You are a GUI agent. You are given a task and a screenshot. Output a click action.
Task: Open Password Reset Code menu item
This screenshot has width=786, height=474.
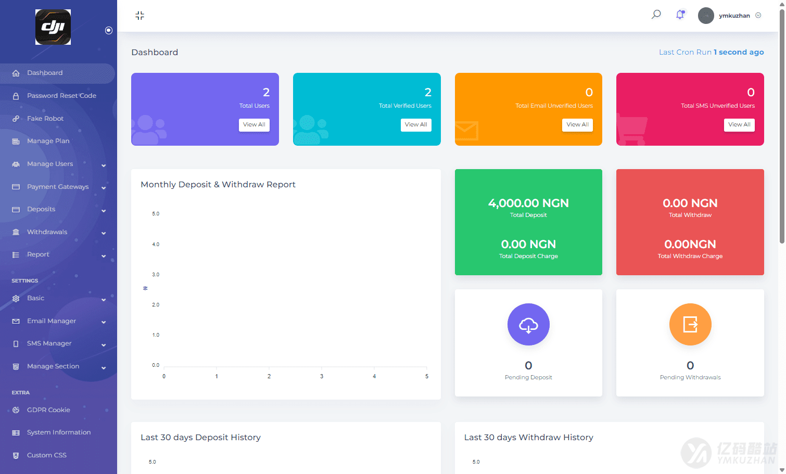[x=61, y=96]
